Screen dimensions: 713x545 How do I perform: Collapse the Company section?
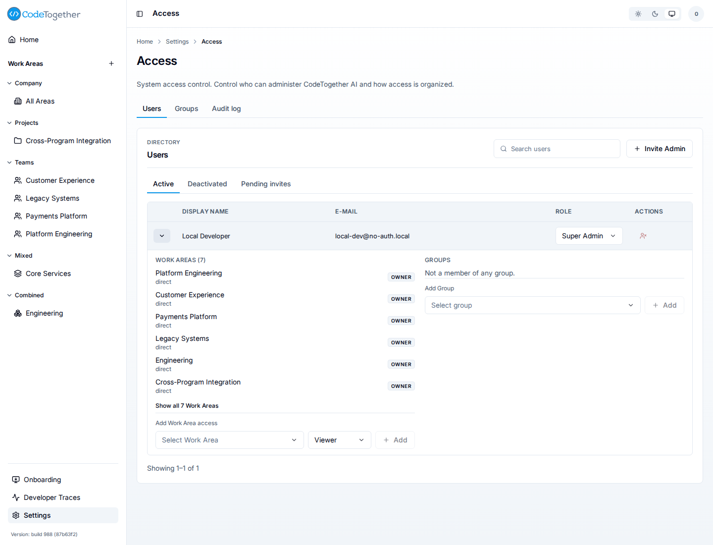click(x=25, y=83)
